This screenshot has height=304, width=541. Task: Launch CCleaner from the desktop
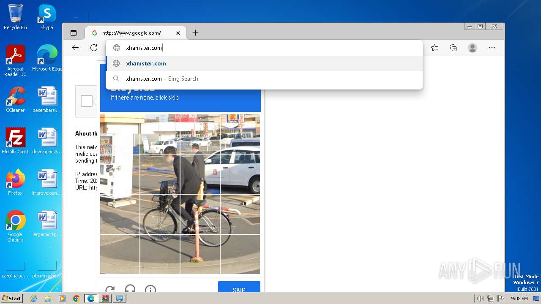[15, 100]
